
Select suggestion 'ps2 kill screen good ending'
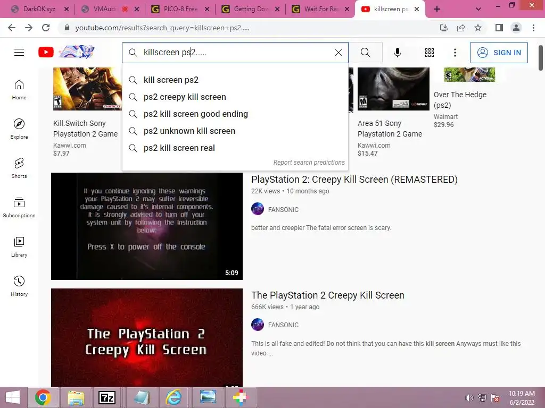coord(235,114)
